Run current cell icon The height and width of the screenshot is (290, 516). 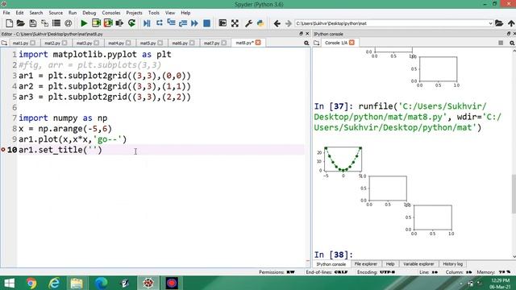[x=96, y=23]
